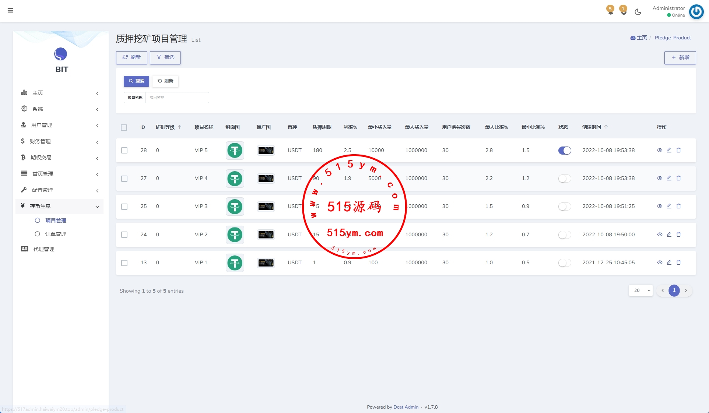The image size is (709, 413).
Task: Delete VIP 4 with the trash icon
Action: pos(678,178)
